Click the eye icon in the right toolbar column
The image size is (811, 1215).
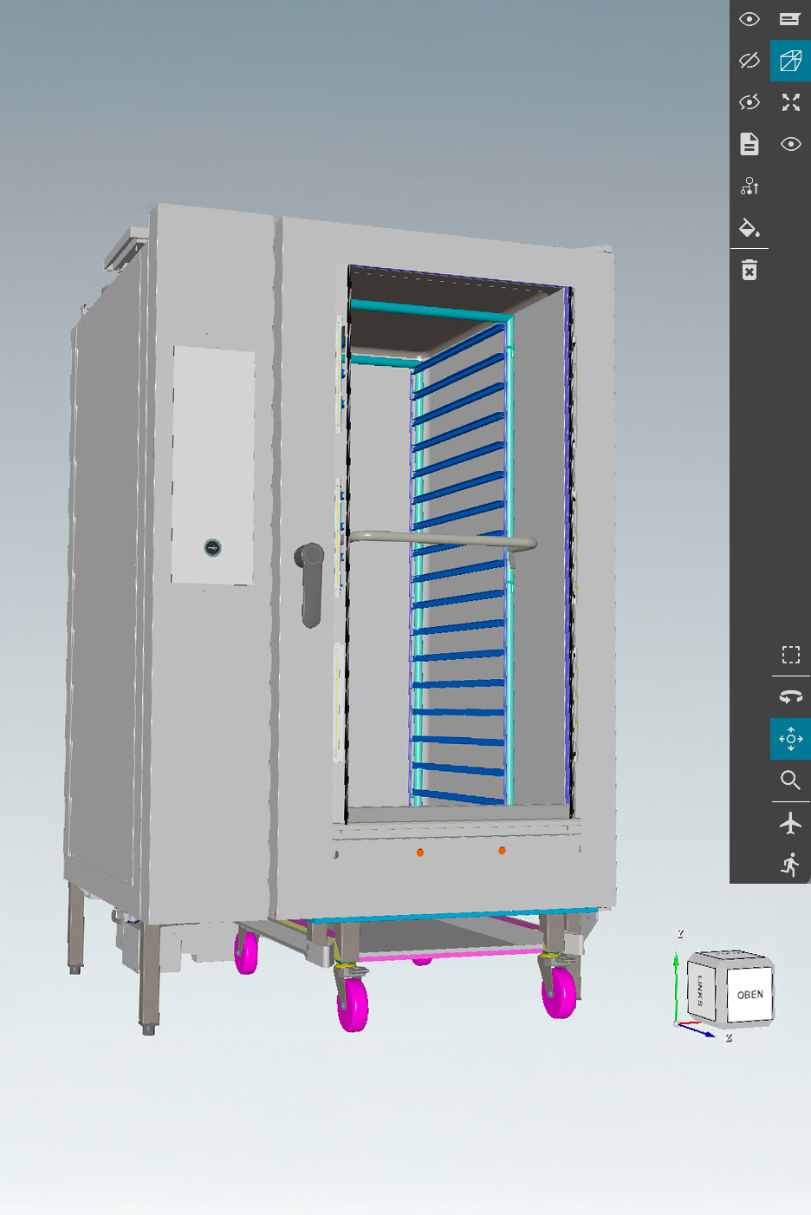click(790, 144)
